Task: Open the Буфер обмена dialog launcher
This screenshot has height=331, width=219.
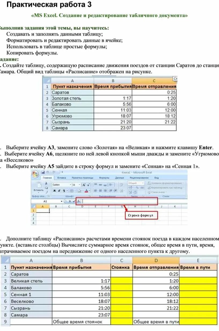Action: click(49, 196)
